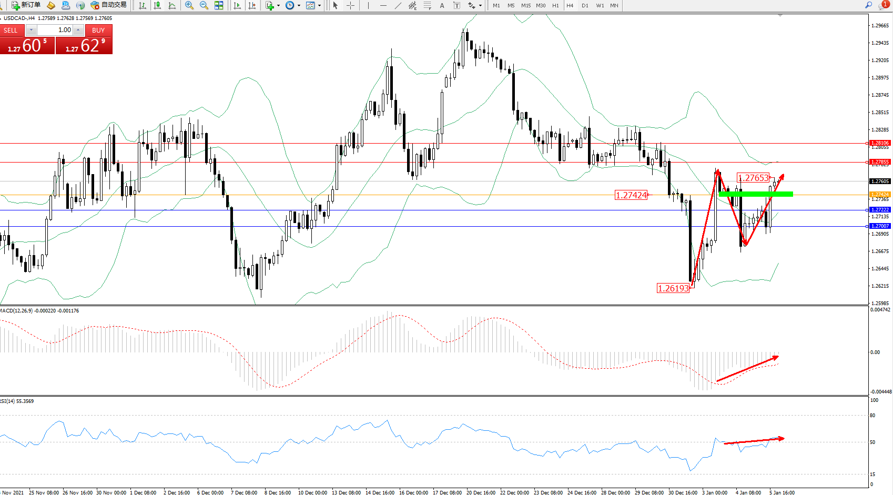Select the Crosshair cursor tool
The width and height of the screenshot is (893, 495).
(350, 5)
